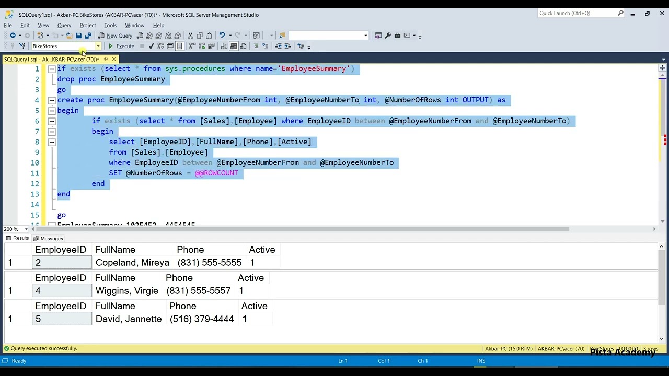The width and height of the screenshot is (669, 376).
Task: Collapse the code block at line 1
Action: pyautogui.click(x=52, y=69)
